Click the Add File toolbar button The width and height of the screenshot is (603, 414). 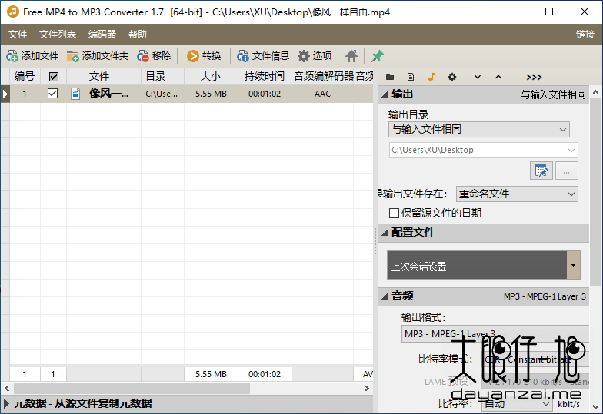(x=32, y=56)
